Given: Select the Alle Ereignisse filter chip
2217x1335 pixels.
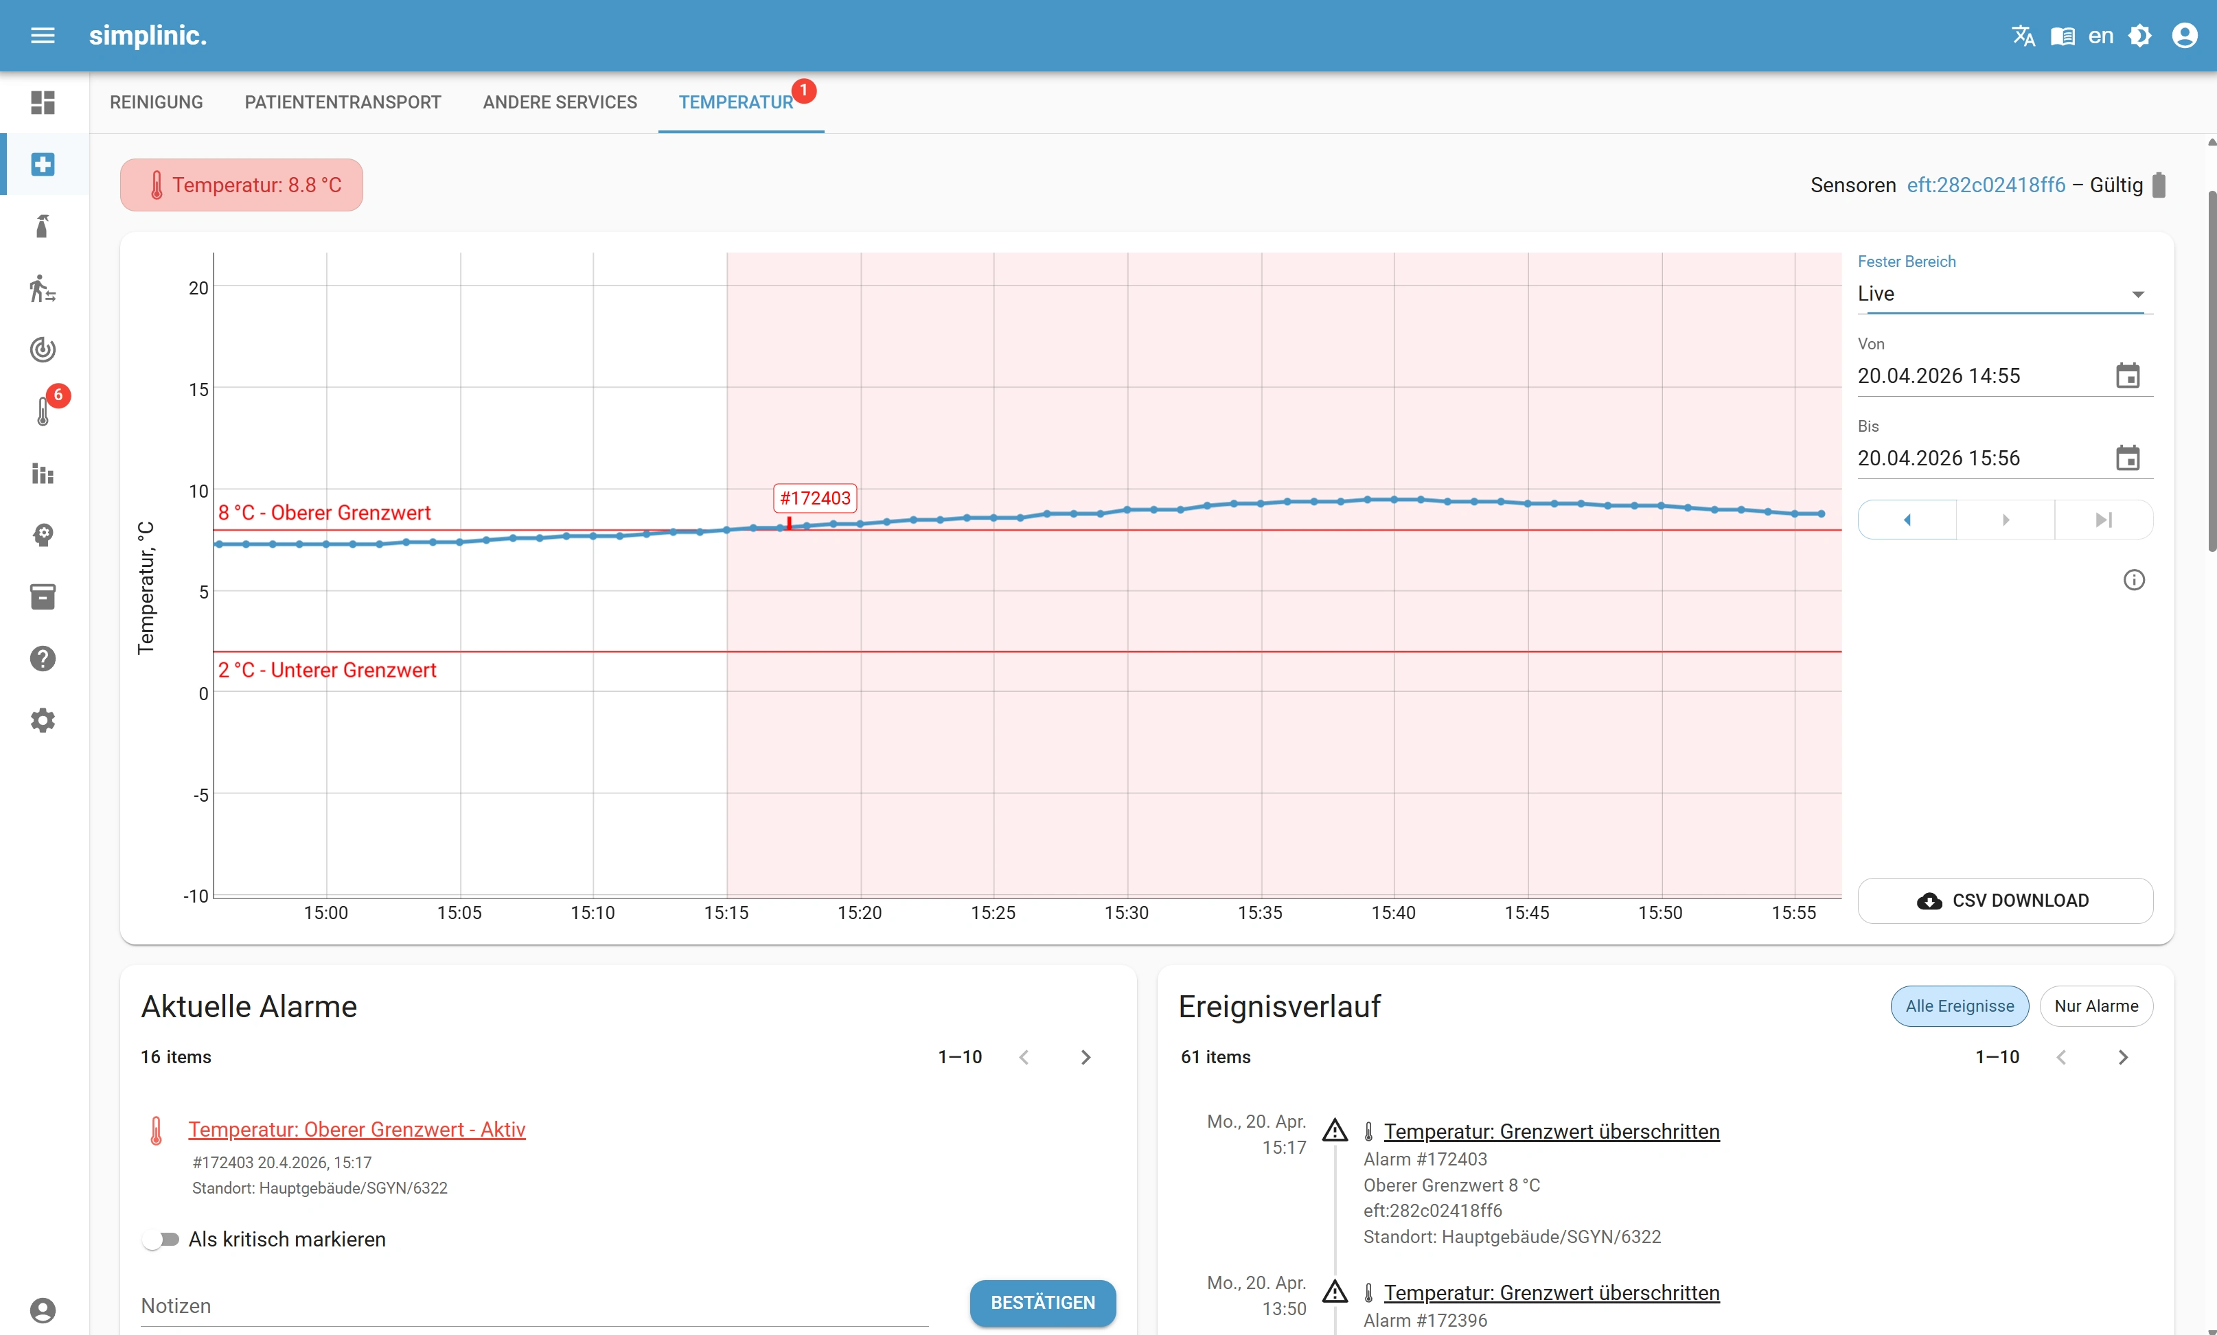Looking at the screenshot, I should (x=1959, y=1006).
